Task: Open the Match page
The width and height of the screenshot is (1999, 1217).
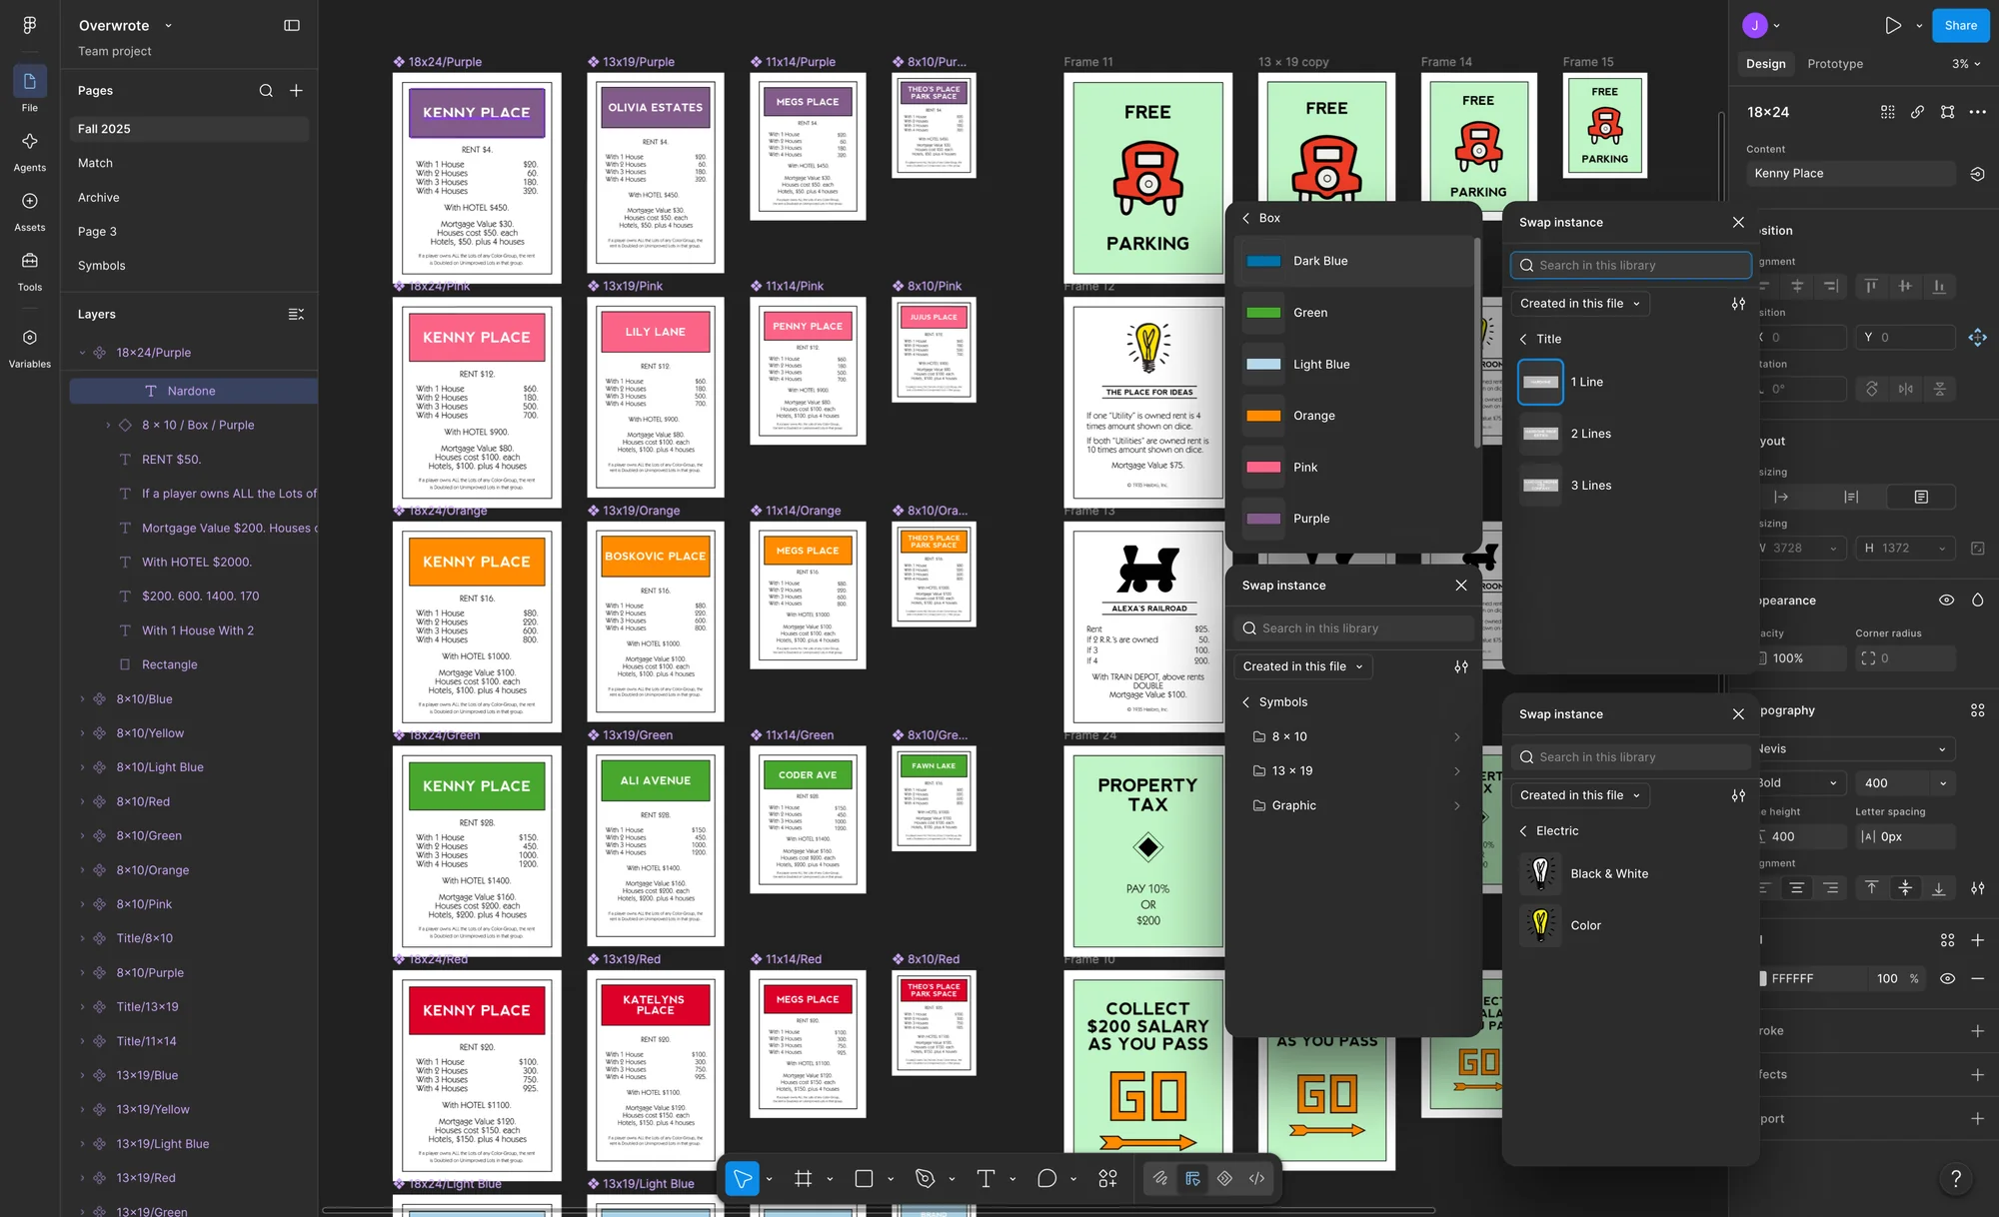Action: 95,163
